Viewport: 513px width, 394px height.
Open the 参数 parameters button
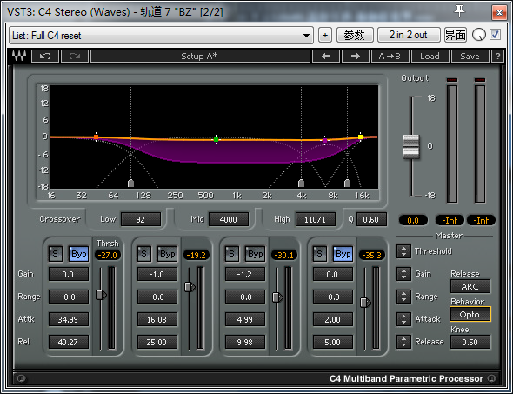click(355, 35)
